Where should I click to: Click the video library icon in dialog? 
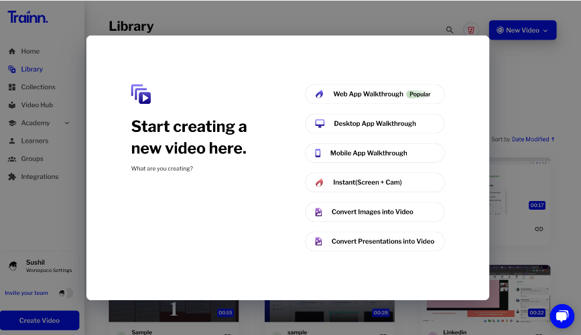pos(141,94)
